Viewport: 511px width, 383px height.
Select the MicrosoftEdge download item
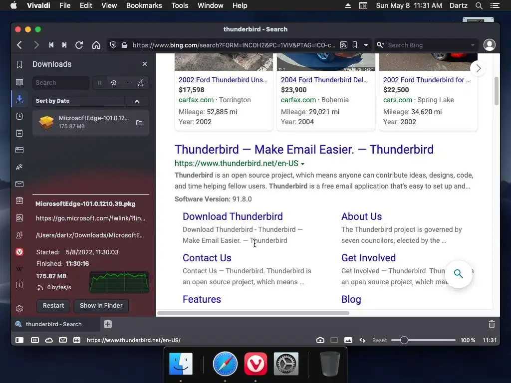point(91,123)
